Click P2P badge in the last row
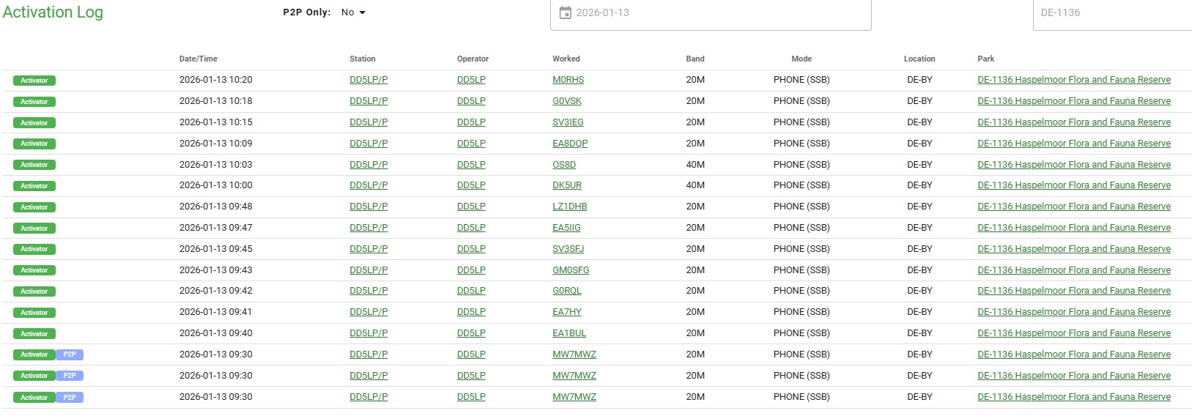 click(70, 398)
